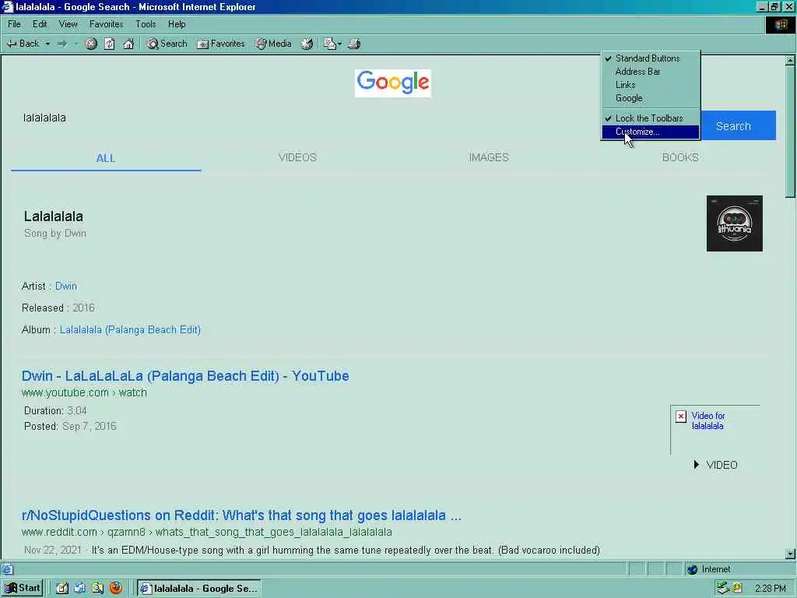Go back with the Back toolbar button
This screenshot has width=797, height=598.
tap(23, 44)
